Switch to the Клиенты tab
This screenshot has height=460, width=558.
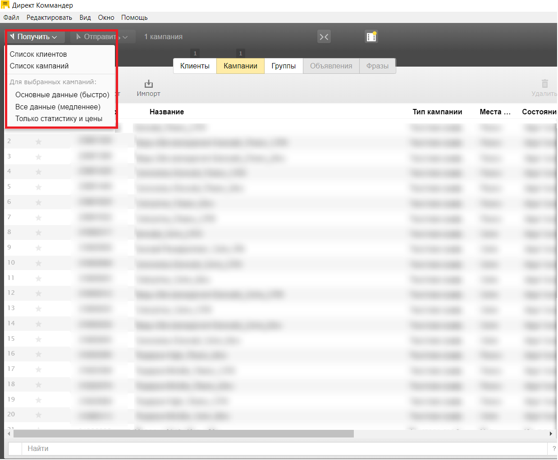click(195, 66)
